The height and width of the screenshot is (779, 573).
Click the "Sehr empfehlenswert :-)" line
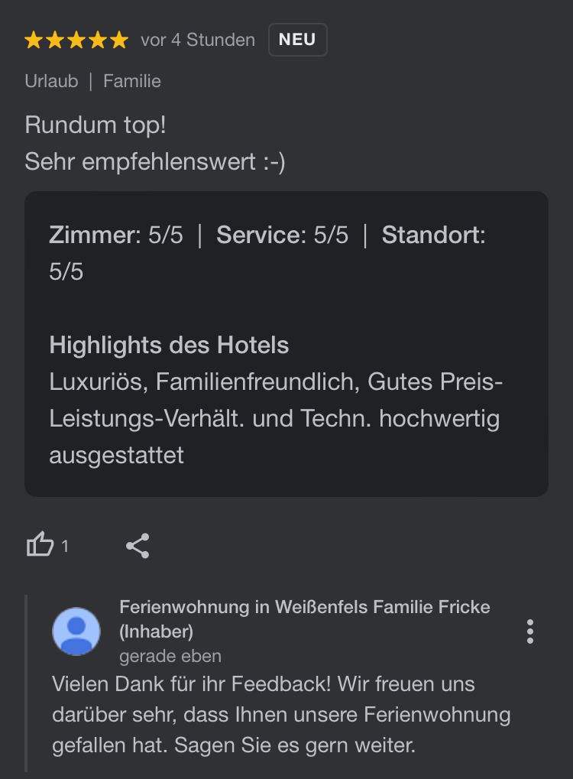[155, 161]
